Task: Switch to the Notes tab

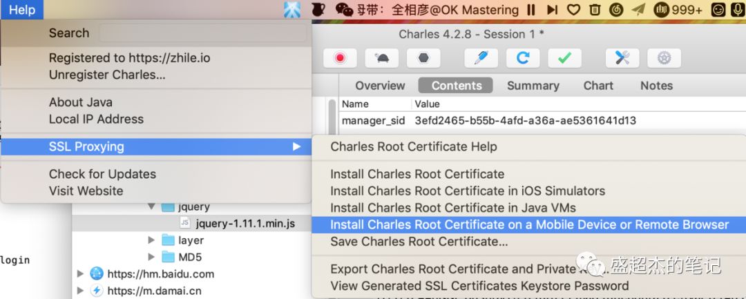Action: pyautogui.click(x=656, y=86)
